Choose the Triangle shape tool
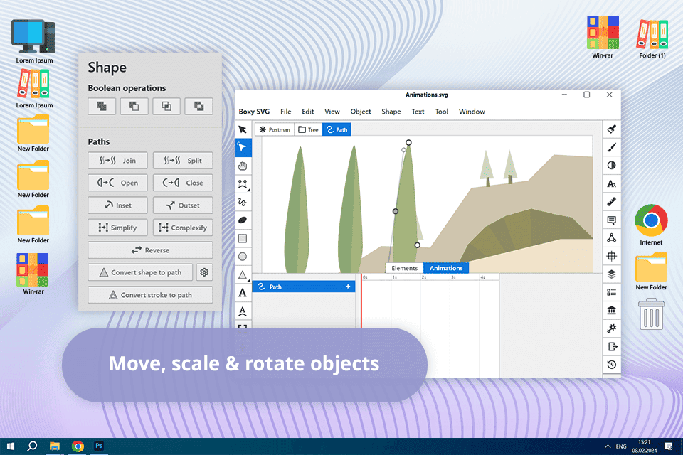683x455 pixels. (243, 274)
